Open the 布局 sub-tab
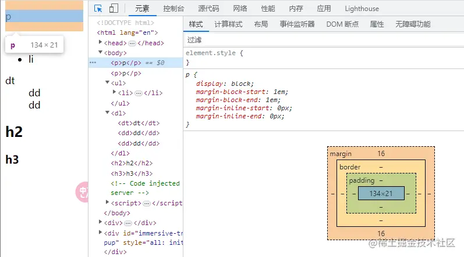The height and width of the screenshot is (257, 464). click(x=261, y=24)
